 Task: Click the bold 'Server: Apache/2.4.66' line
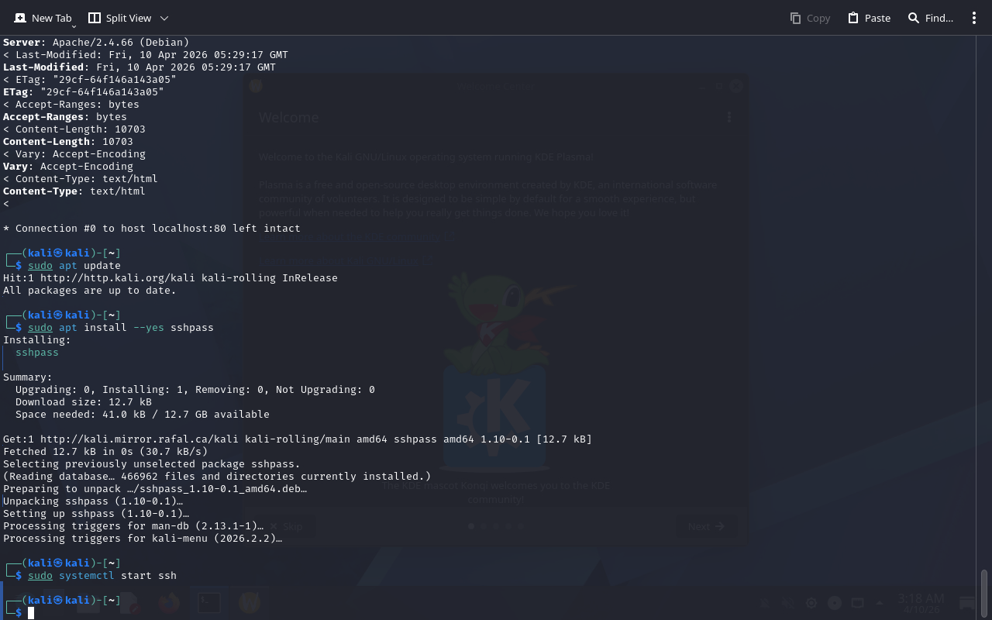pyautogui.click(x=96, y=43)
